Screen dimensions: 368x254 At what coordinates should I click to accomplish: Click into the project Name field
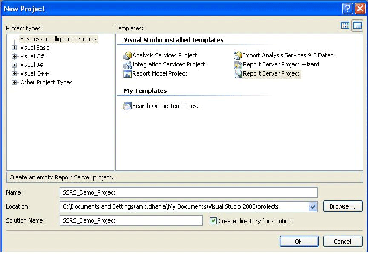[189, 193]
